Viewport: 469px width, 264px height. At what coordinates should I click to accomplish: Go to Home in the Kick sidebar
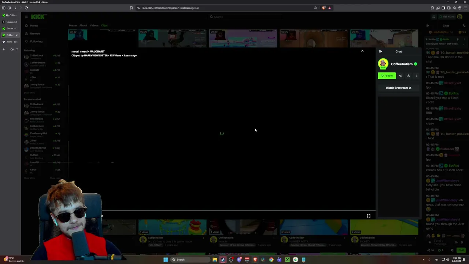pyautogui.click(x=34, y=26)
